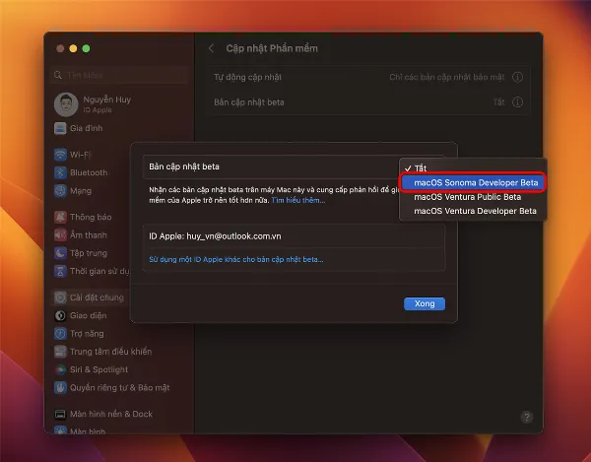Click ID Apple huy_vn@outlook.com.vn text
Viewport: 591px width, 462px height.
tap(215, 236)
